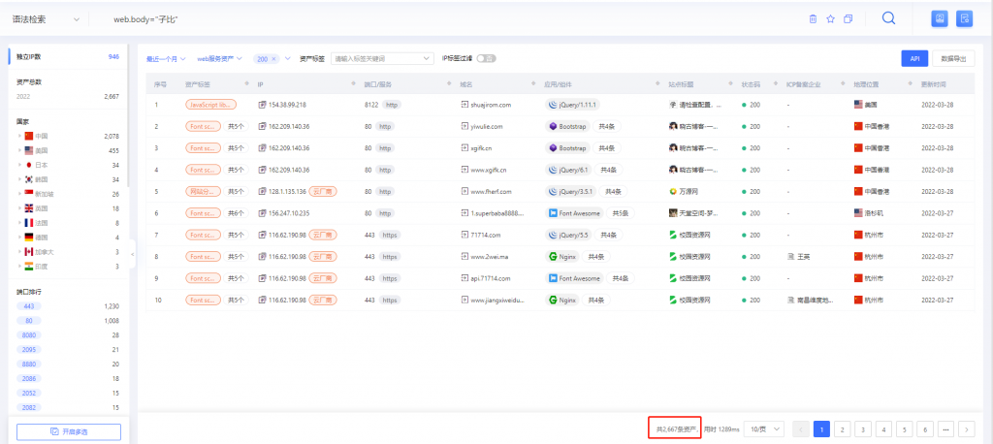993x444 pixels.
Task: Go to page 6 of results
Action: (924, 429)
